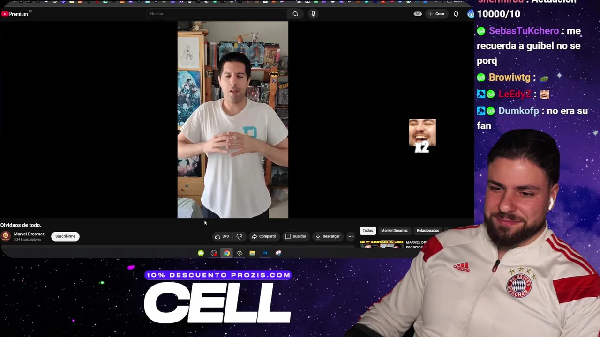Screen dimensions: 600x337
Task: Click the magnifier search button
Action: coord(295,14)
